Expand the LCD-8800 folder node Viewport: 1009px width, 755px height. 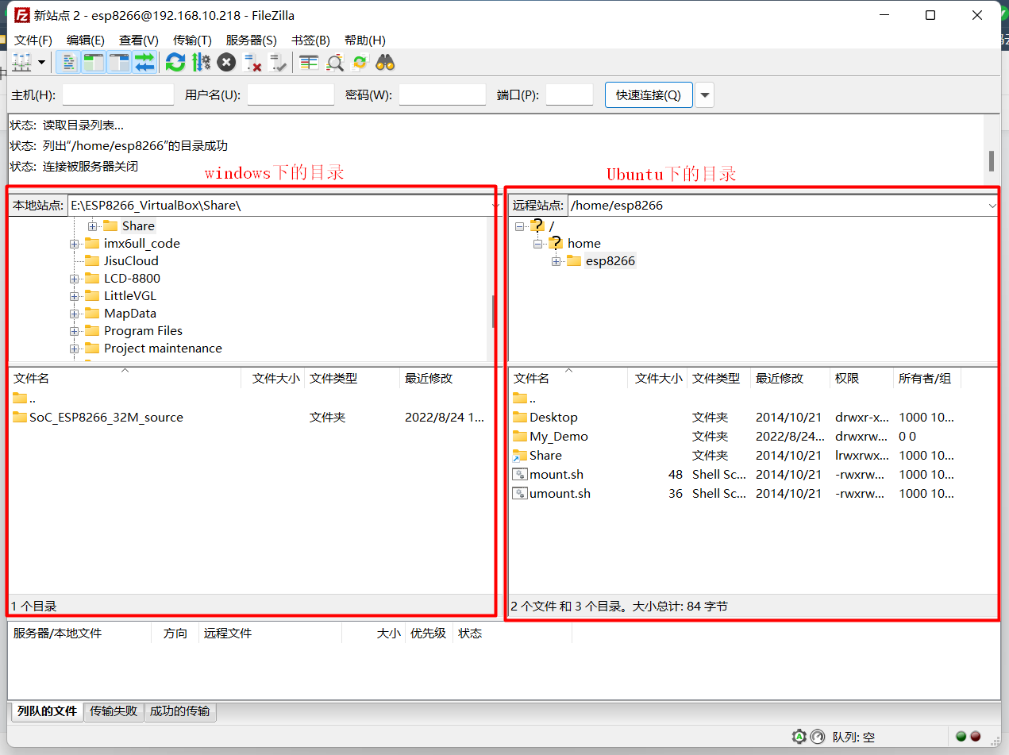click(x=74, y=279)
